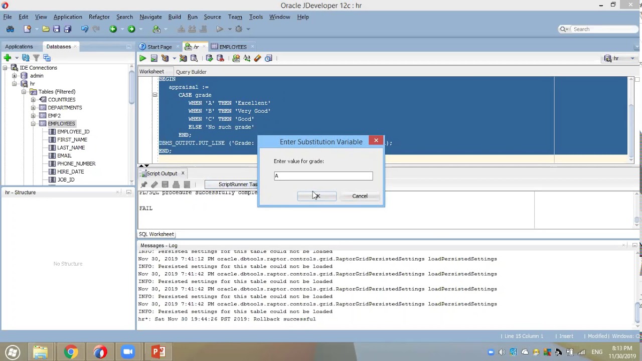The image size is (642, 361).
Task: Click the Undo arrow icon
Action: click(84, 29)
